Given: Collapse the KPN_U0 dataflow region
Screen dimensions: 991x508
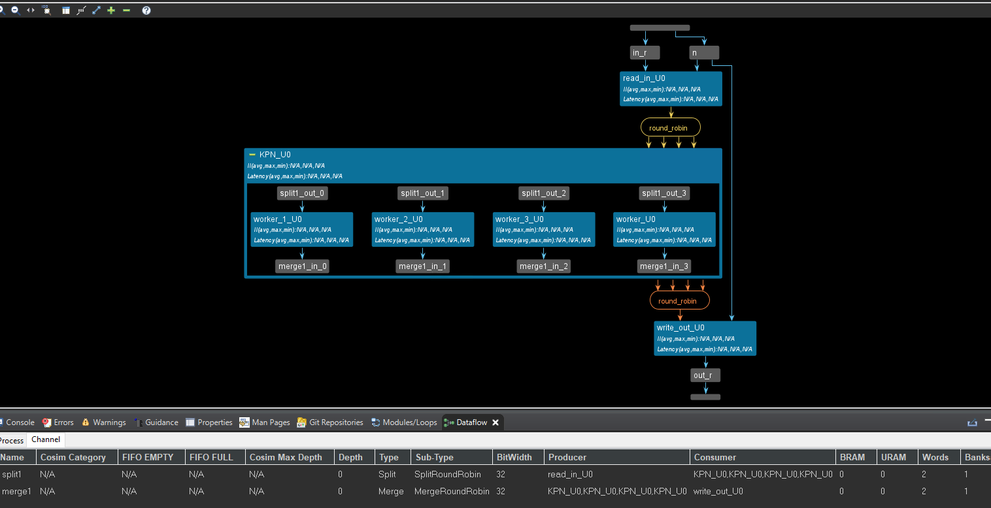Looking at the screenshot, I should tap(252, 155).
